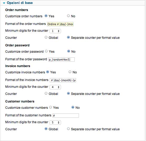Select No for Customize invoice numbers

pos(70,72)
